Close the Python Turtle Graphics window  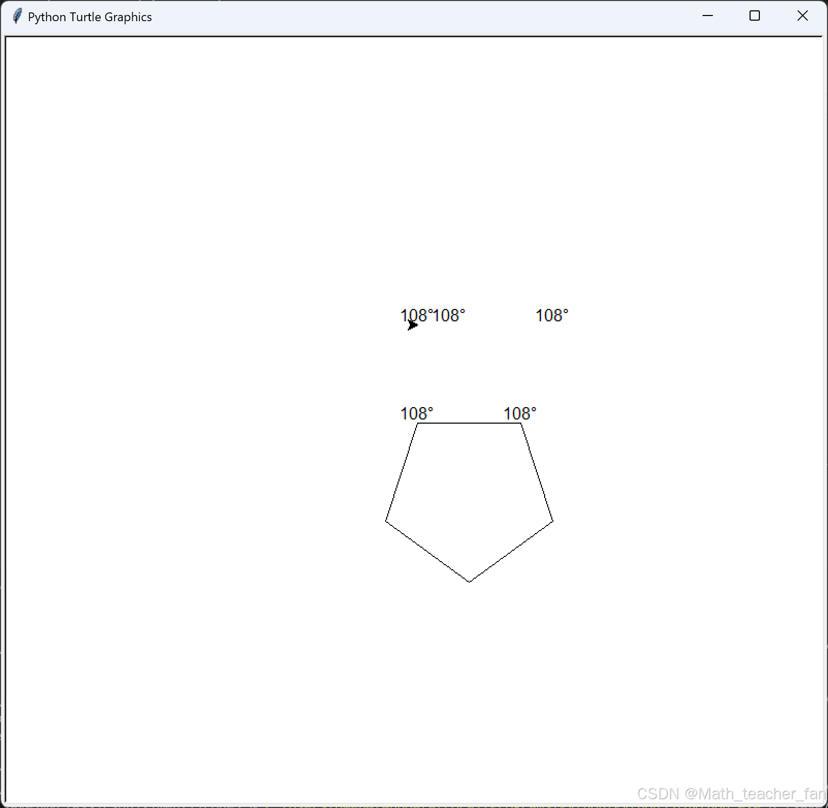803,16
